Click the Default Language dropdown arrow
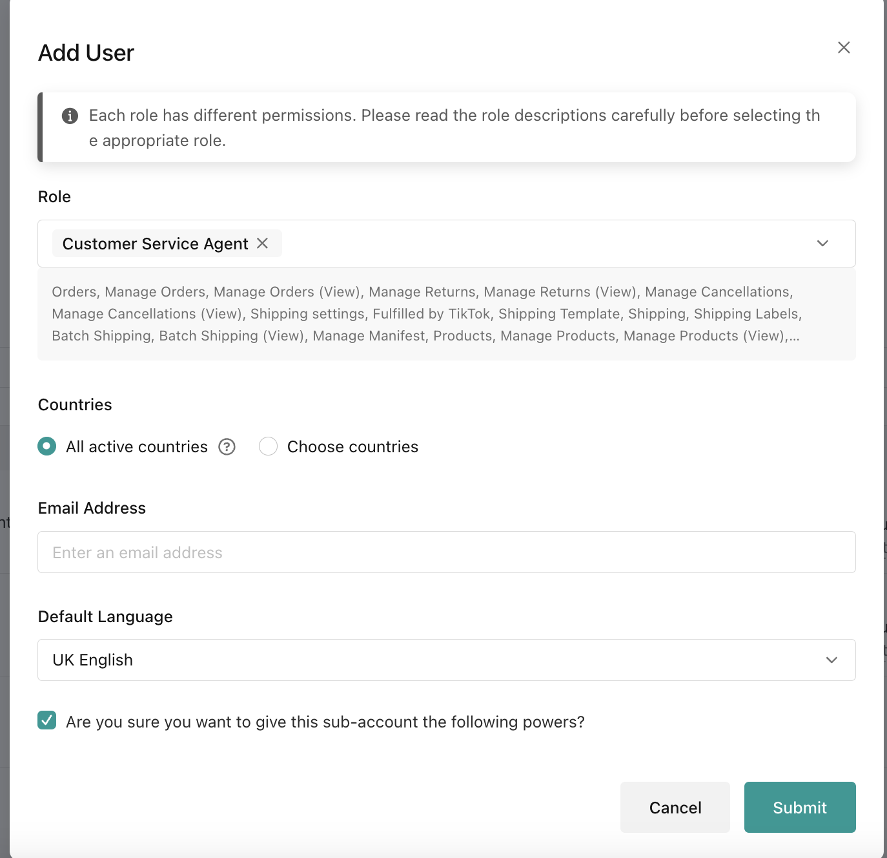This screenshot has width=887, height=858. [831, 660]
